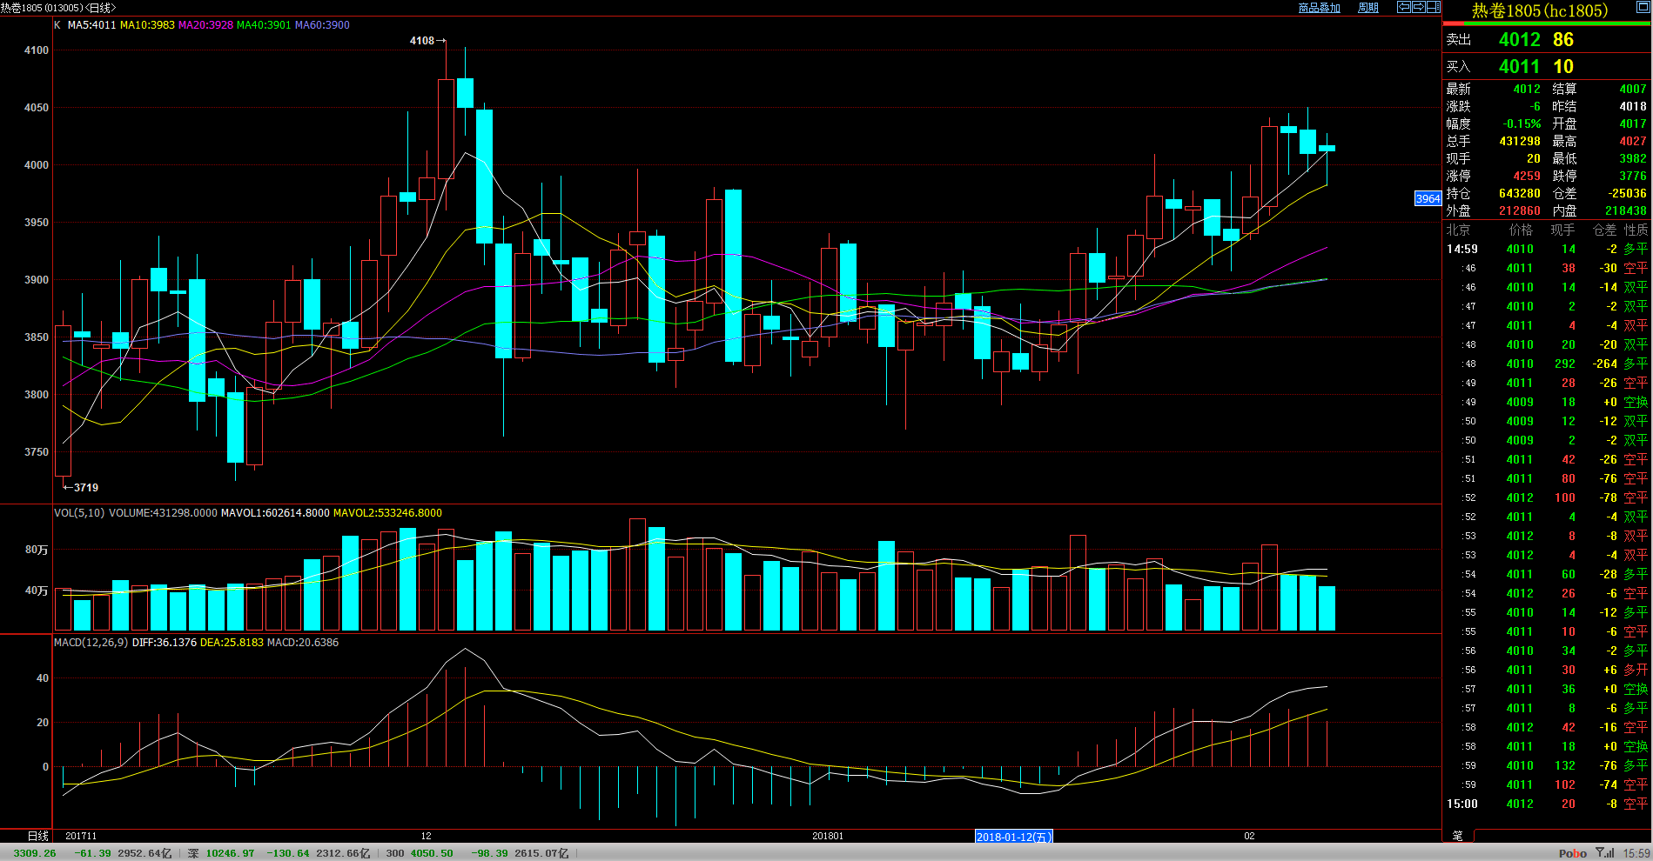Screen dimensions: 1653x861
Task: Click the Pobo logo in status bar
Action: 1572,853
